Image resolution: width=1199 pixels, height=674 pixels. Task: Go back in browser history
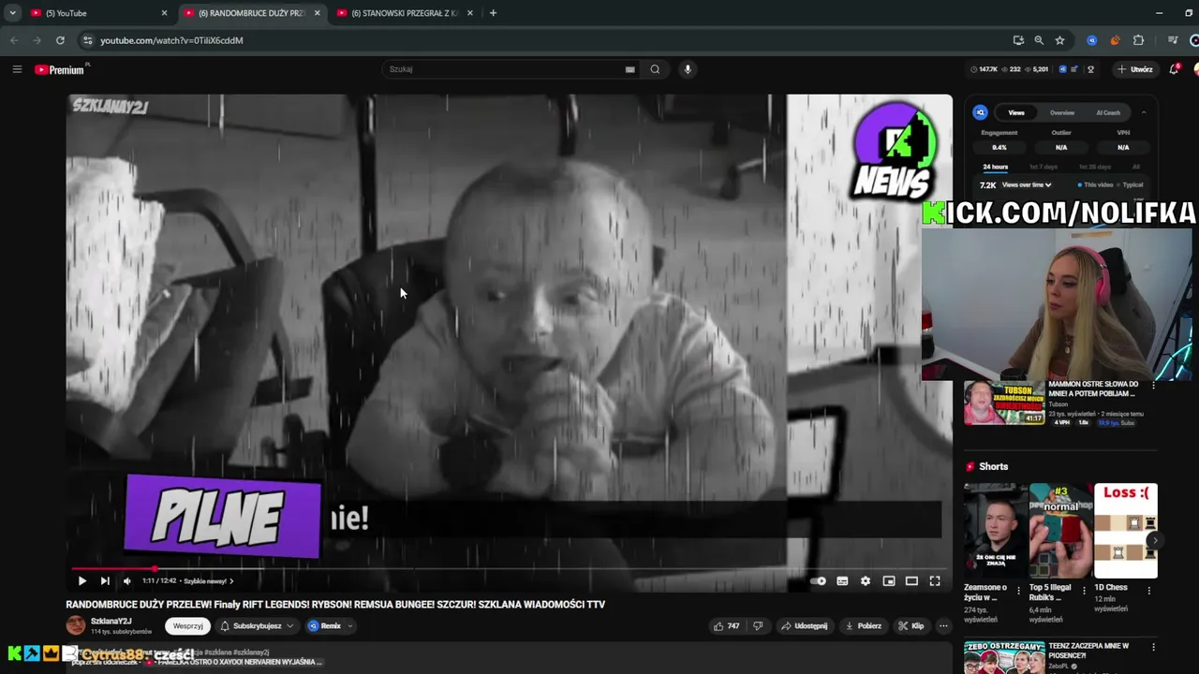(14, 40)
